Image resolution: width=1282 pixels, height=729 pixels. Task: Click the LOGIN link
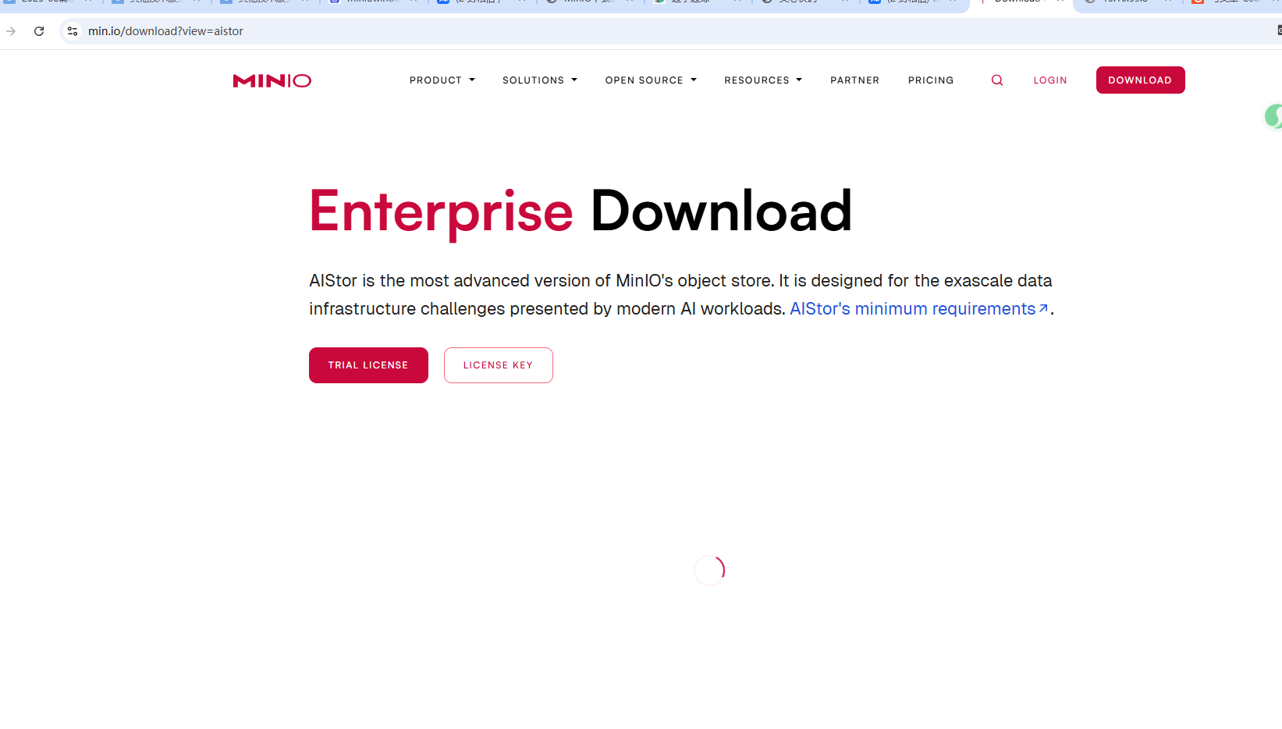(x=1050, y=80)
